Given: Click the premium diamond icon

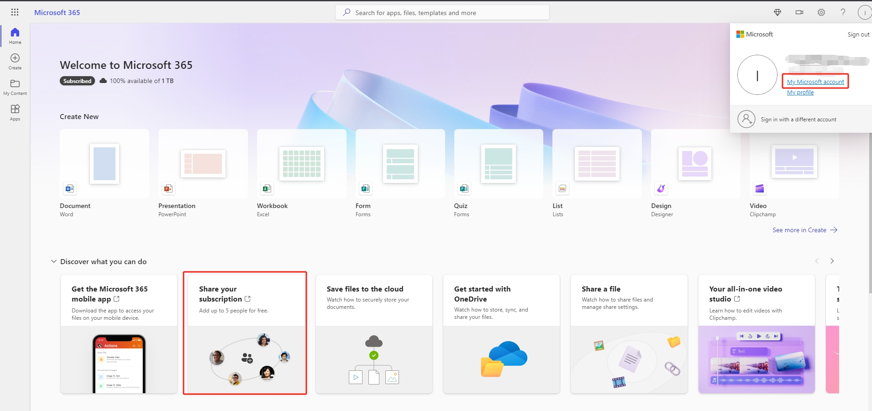Looking at the screenshot, I should click(777, 12).
